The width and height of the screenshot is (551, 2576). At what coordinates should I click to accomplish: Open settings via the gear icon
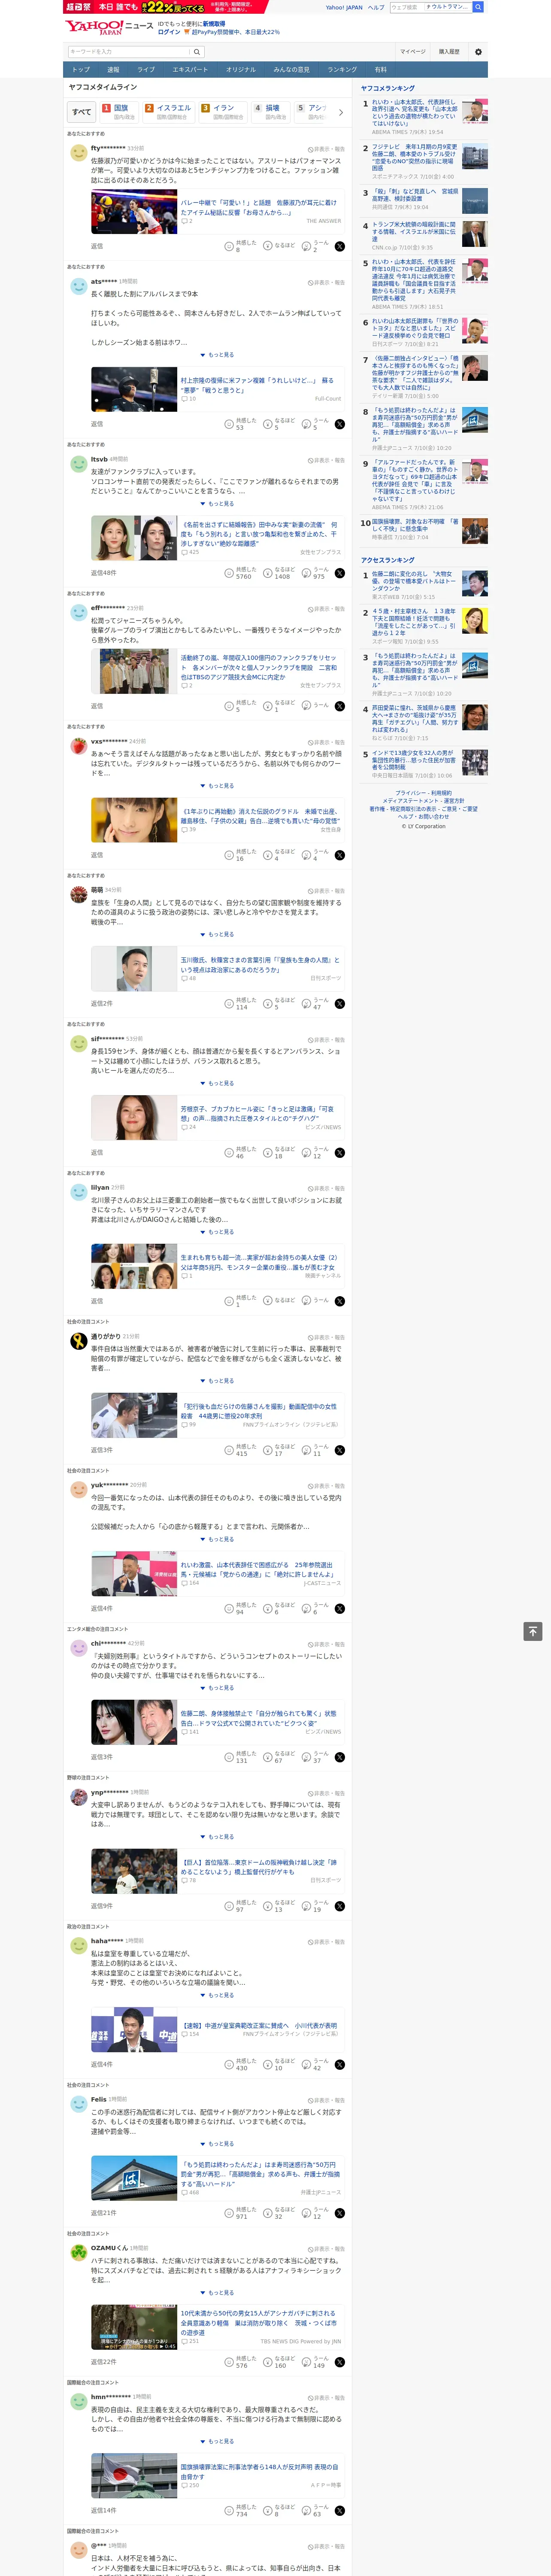478,52
